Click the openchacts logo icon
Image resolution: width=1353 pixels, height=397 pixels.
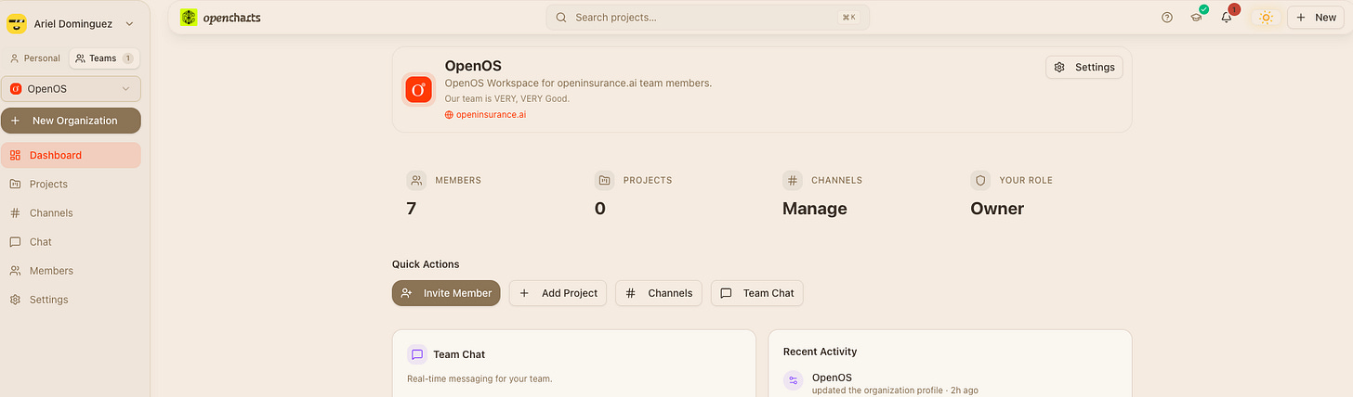coord(189,17)
